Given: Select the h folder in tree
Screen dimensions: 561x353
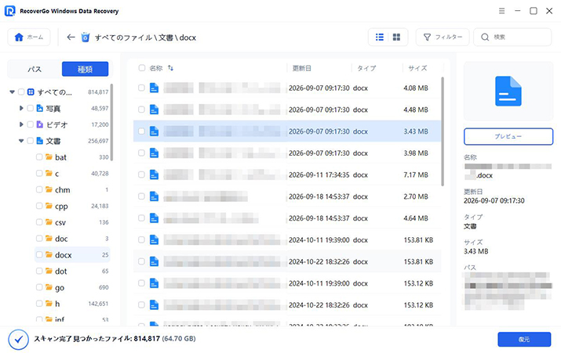Looking at the screenshot, I should click(73, 304).
